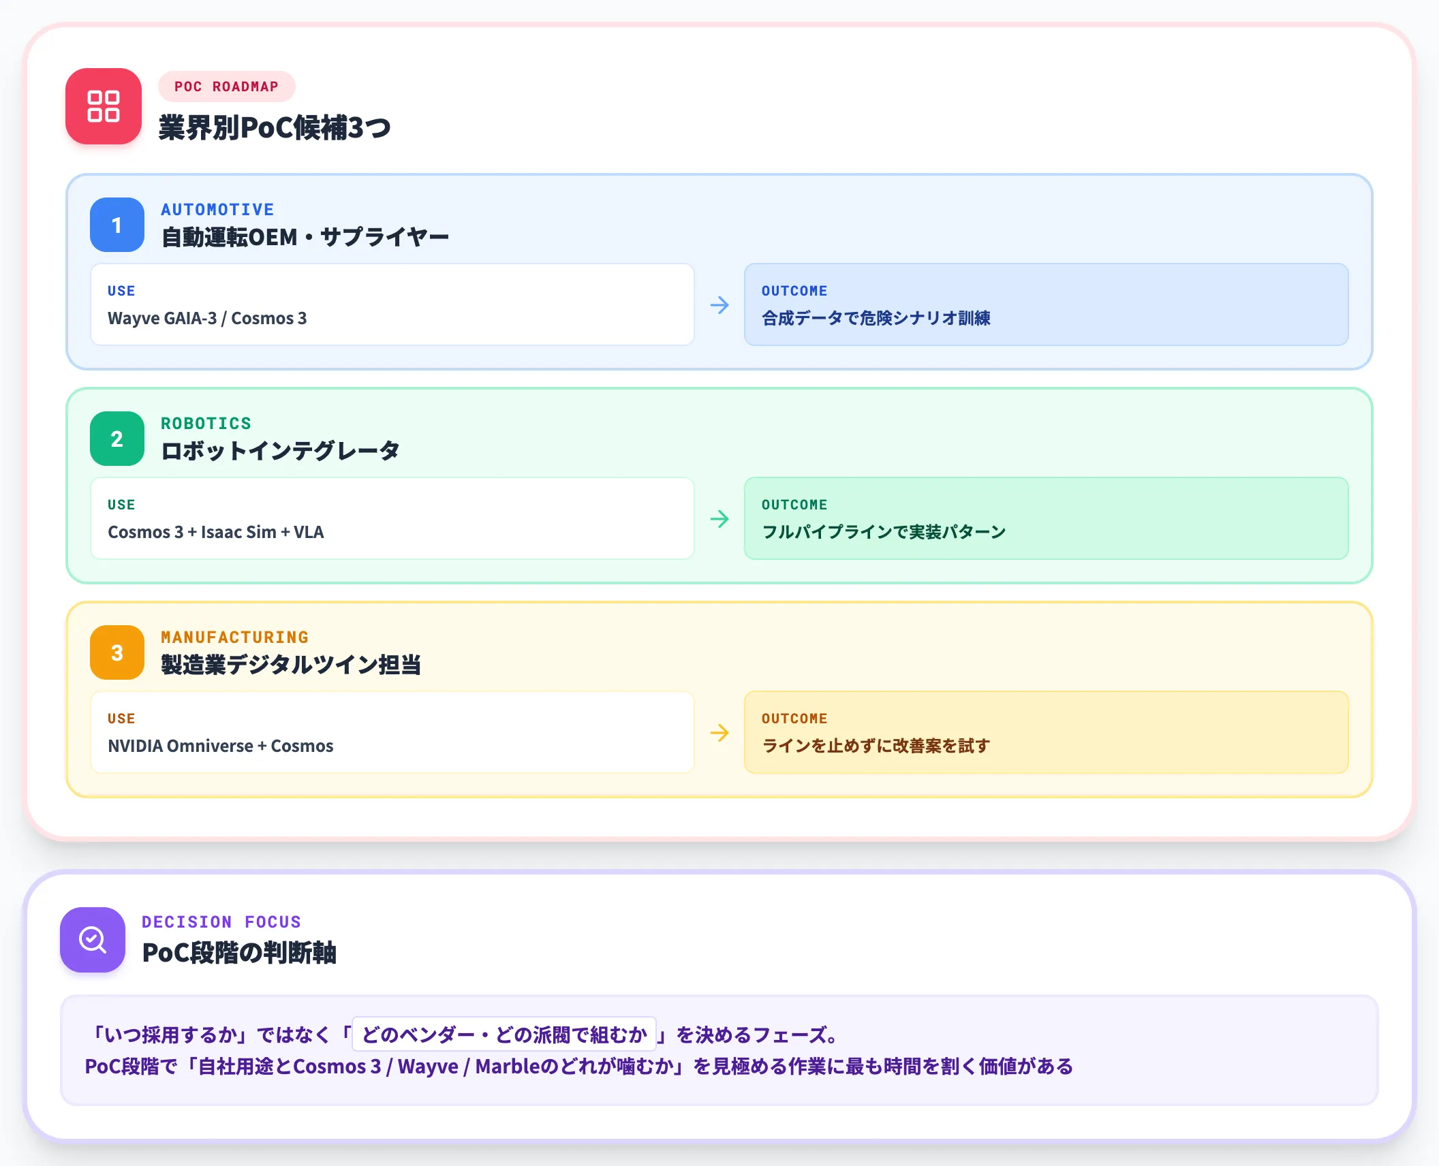Click the DECISION FOCUS label
The width and height of the screenshot is (1439, 1166).
(221, 921)
